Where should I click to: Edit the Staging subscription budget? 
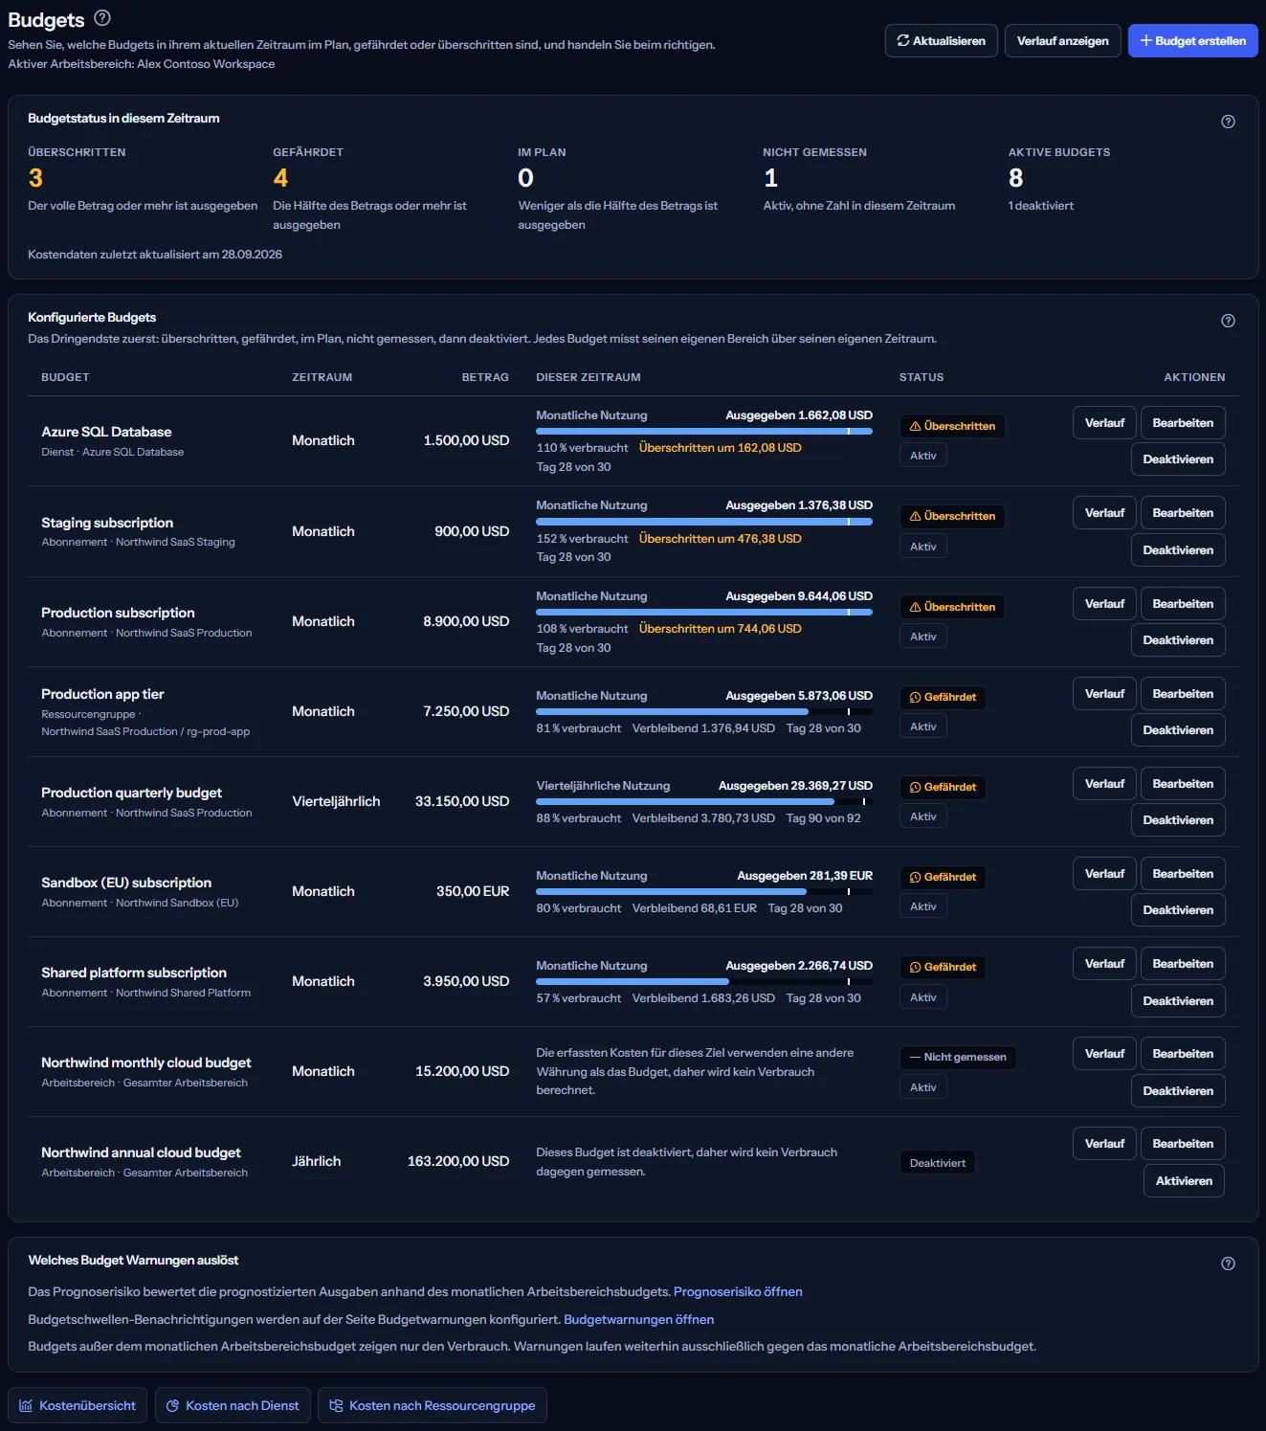[x=1183, y=513]
